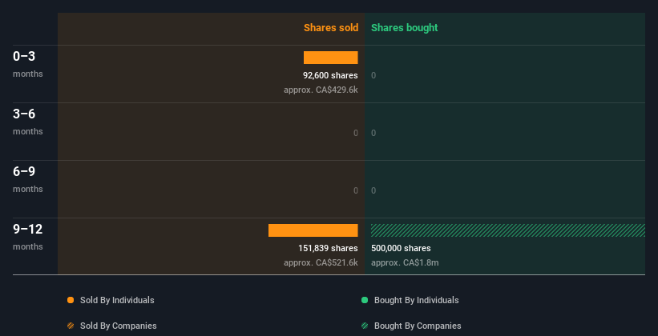The height and width of the screenshot is (336, 658).
Task: Click the orange Sold By Individuals legend dot
Action: pyautogui.click(x=71, y=300)
